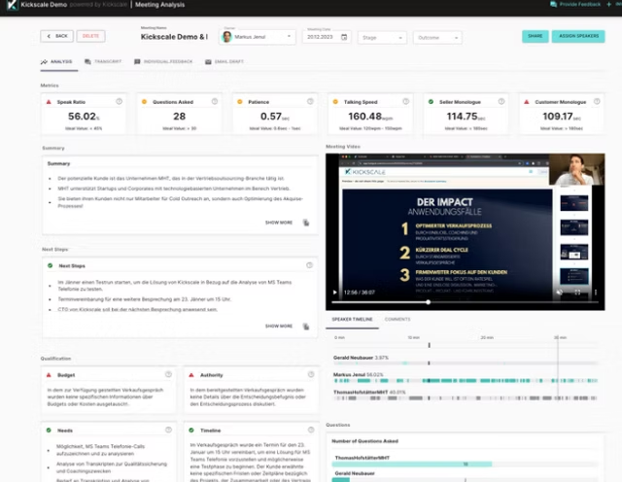Show info for Speak Ratio metric
The image size is (622, 482).
[119, 102]
